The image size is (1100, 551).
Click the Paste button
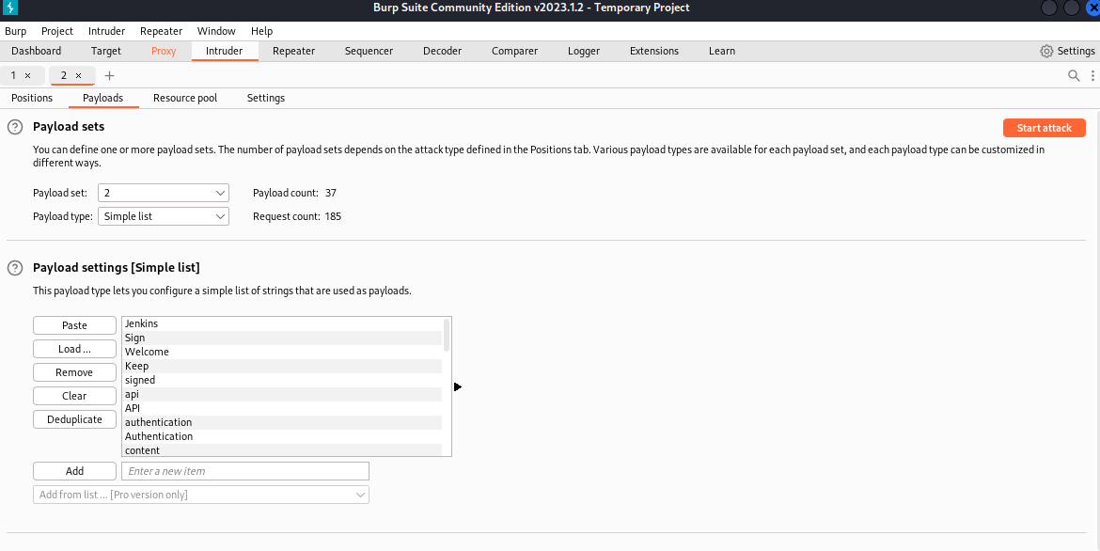coord(74,325)
